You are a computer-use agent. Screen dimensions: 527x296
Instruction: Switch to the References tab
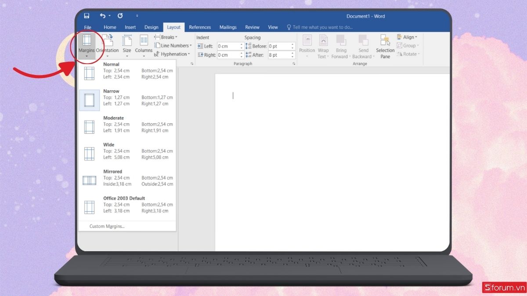pyautogui.click(x=200, y=27)
